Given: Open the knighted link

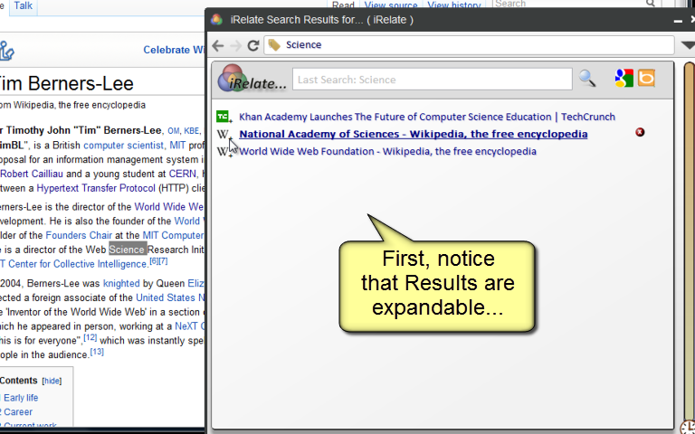Looking at the screenshot, I should [x=121, y=283].
